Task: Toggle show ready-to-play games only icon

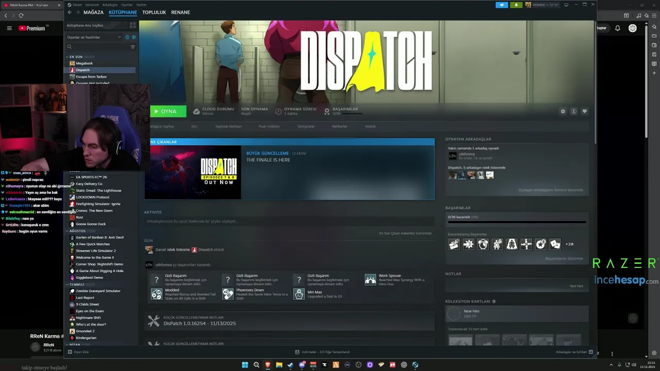Action: click(x=134, y=37)
